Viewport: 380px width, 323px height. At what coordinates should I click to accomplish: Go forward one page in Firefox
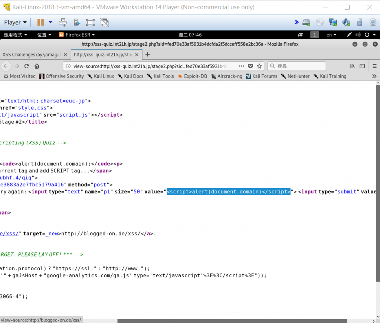click(x=16, y=66)
